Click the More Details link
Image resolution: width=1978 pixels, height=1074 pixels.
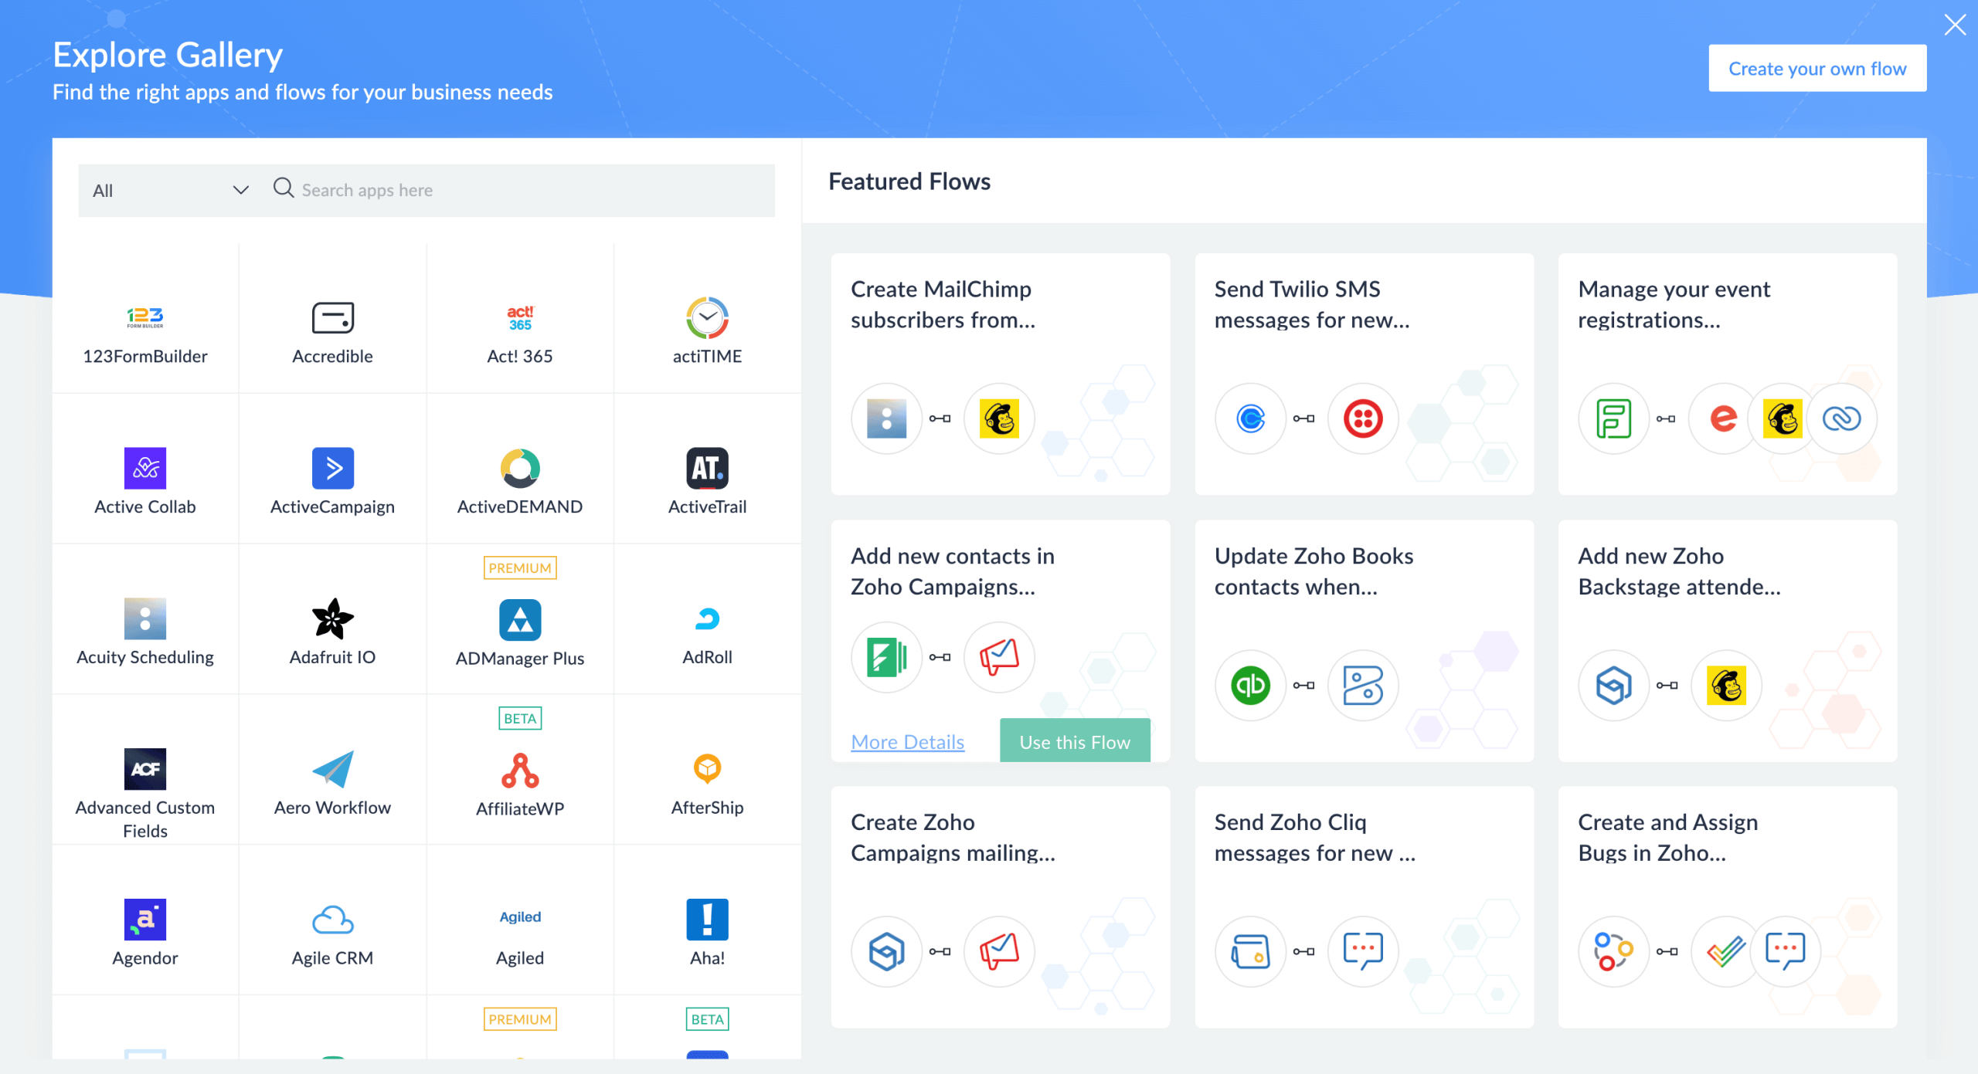point(907,742)
